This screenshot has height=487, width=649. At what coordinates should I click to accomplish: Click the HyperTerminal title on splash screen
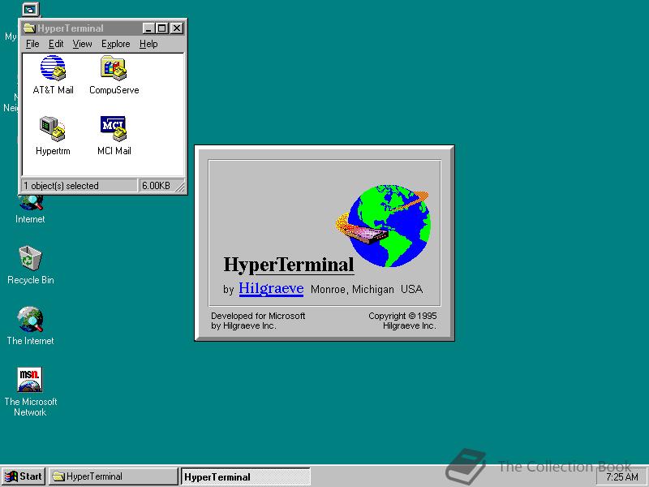(289, 265)
